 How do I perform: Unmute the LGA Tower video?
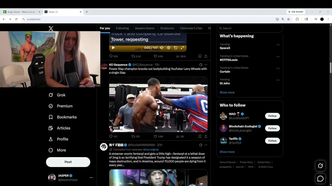(x=162, y=48)
